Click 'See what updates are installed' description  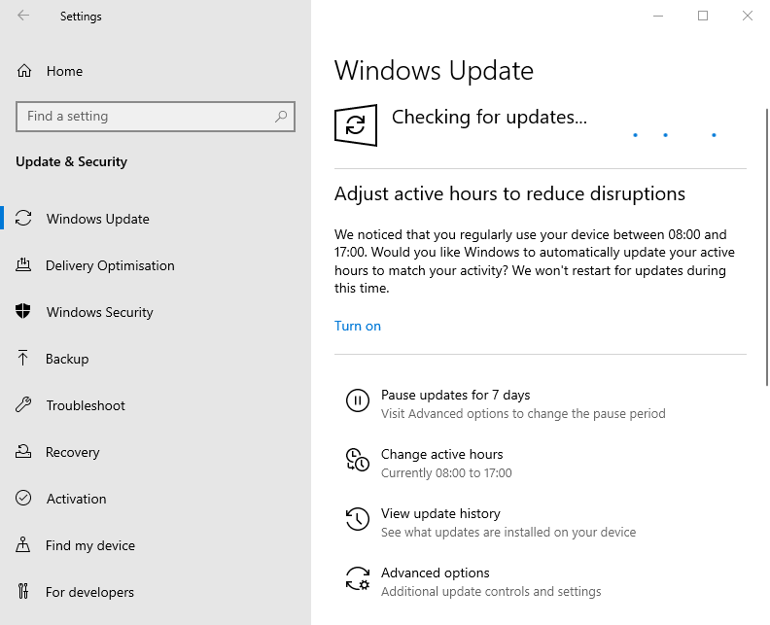pos(508,533)
